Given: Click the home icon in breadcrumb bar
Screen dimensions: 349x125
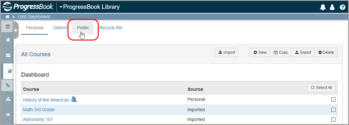Looking at the screenshot, I should (x=7, y=17).
